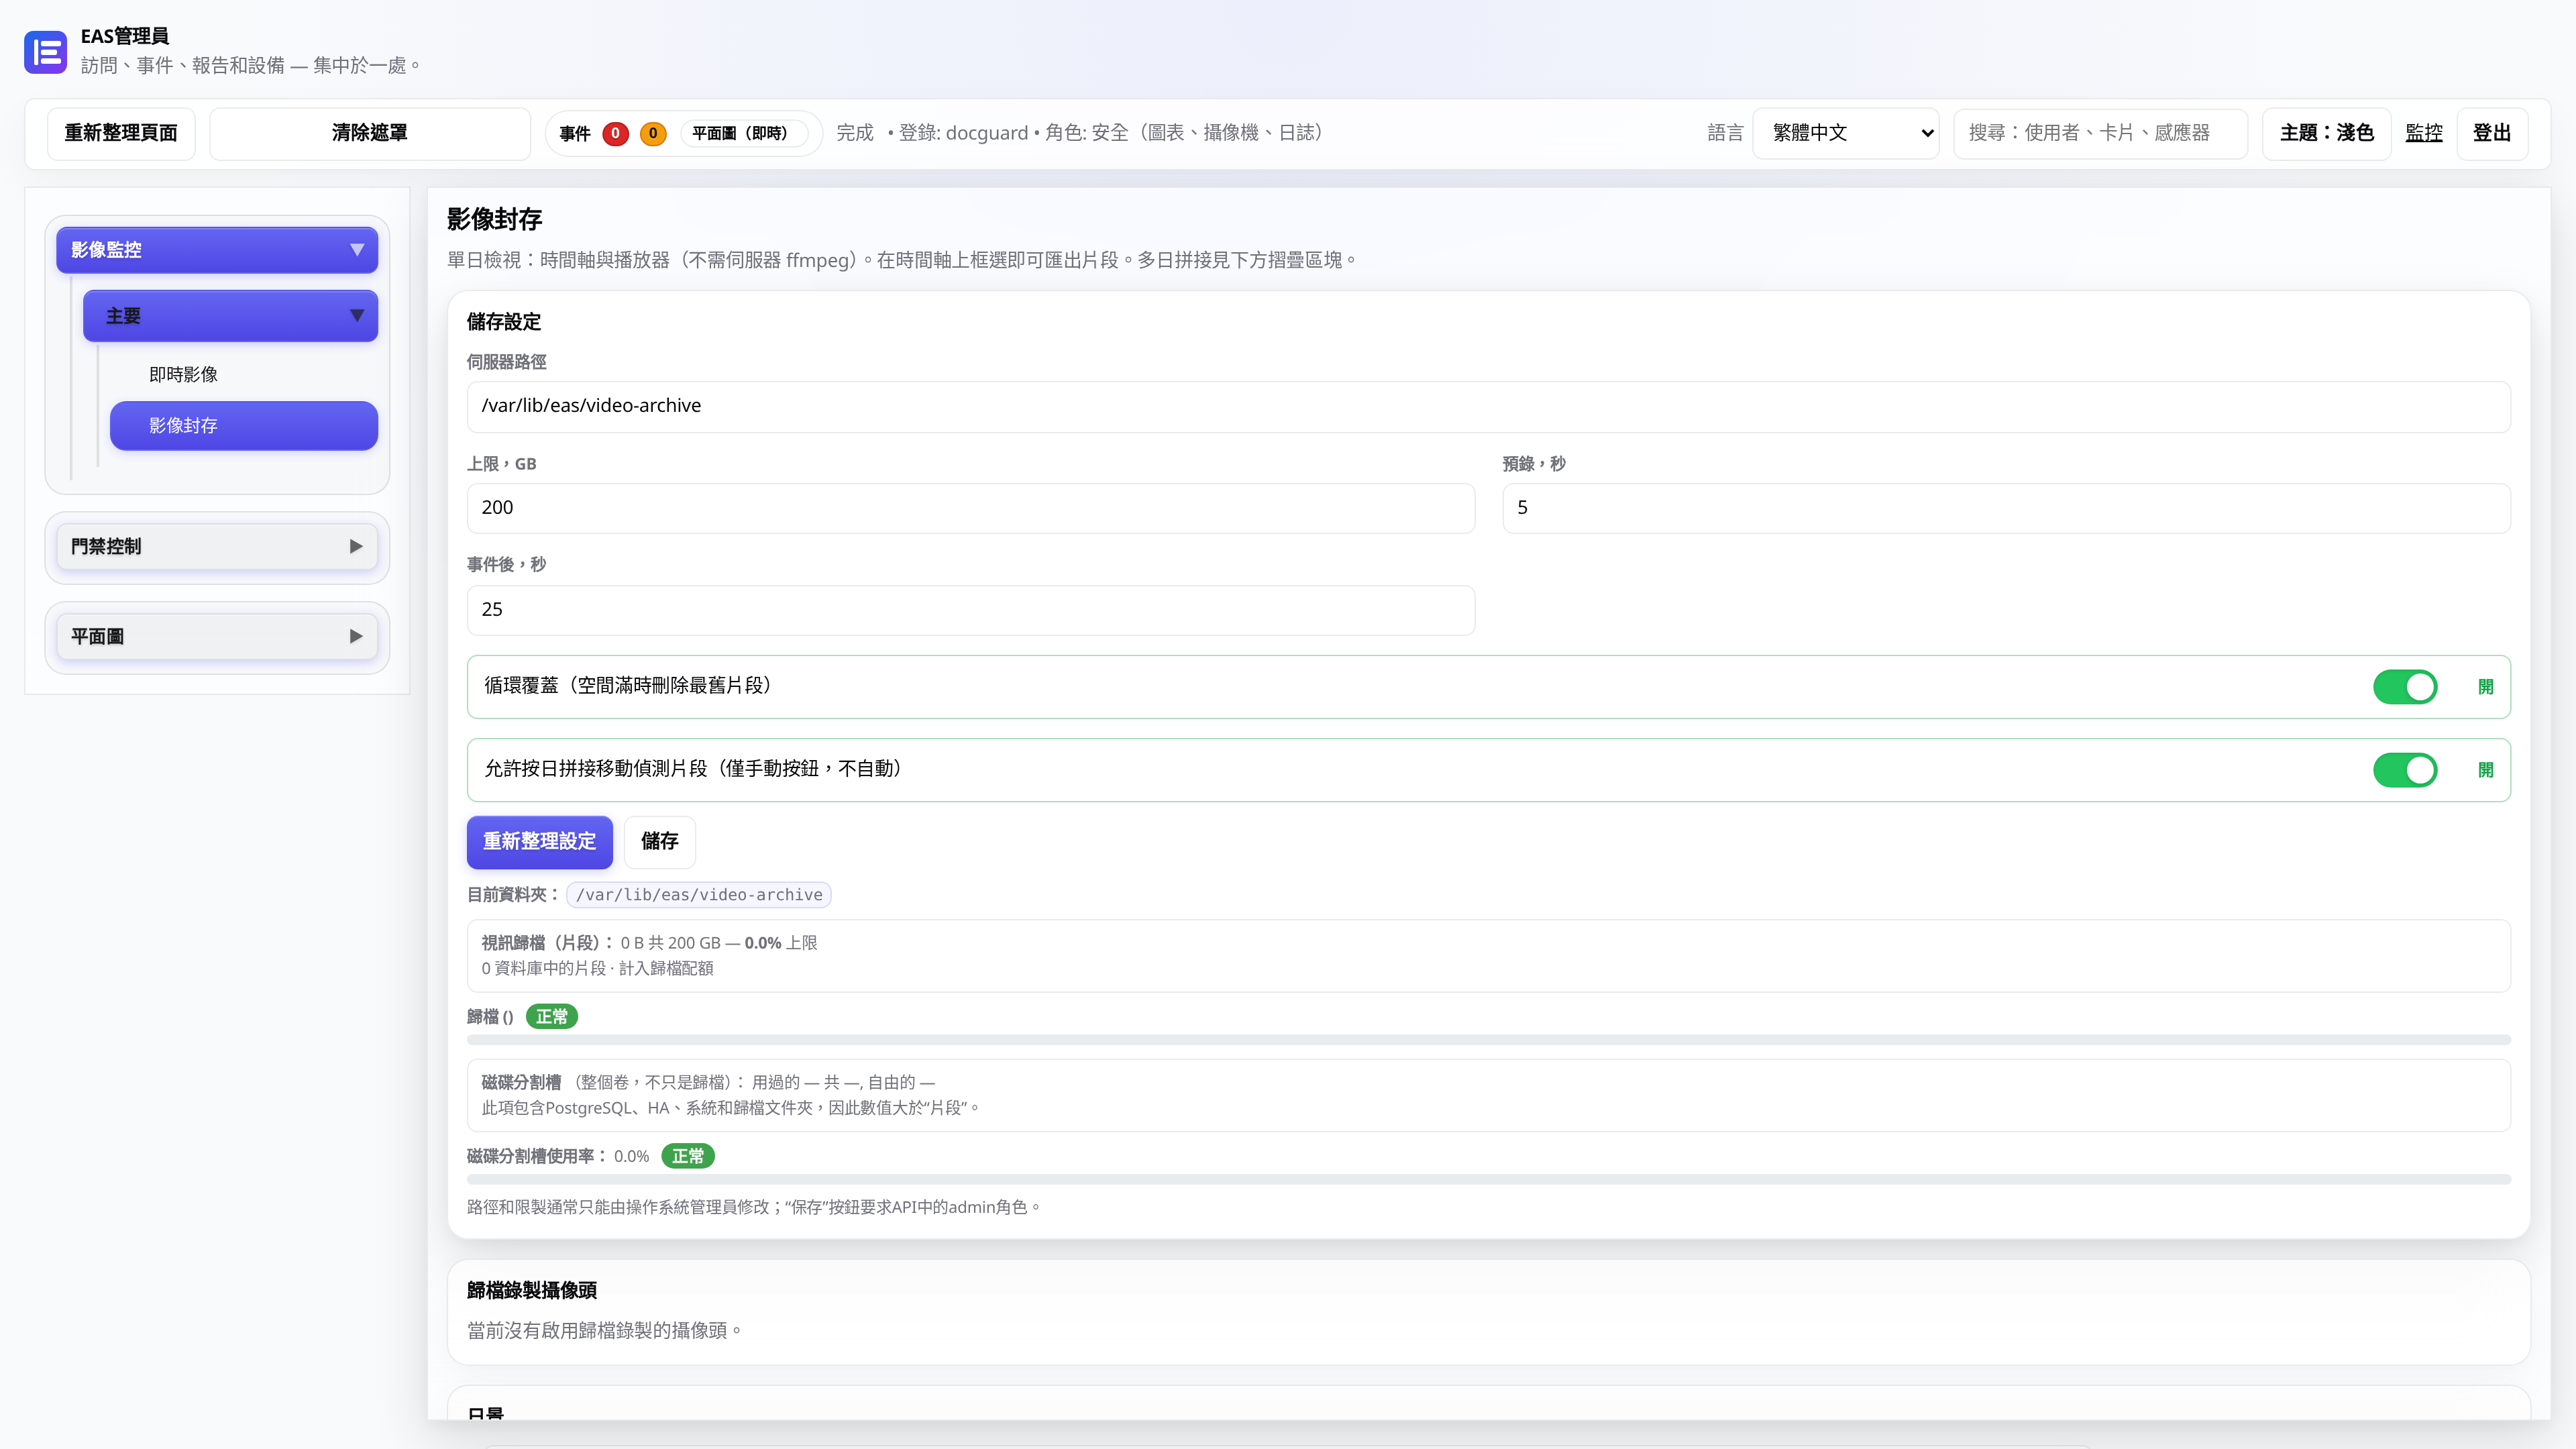Screen dimensions: 2576x1449
Task: Click the 歸檔錄製攝像頭 section title
Action: pyautogui.click(x=532, y=1290)
